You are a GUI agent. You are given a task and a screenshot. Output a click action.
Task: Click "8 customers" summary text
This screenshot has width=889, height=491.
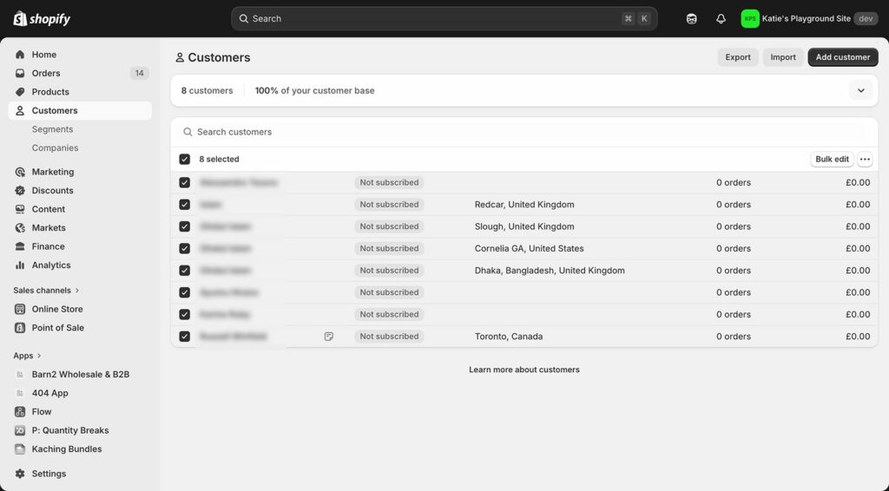207,90
